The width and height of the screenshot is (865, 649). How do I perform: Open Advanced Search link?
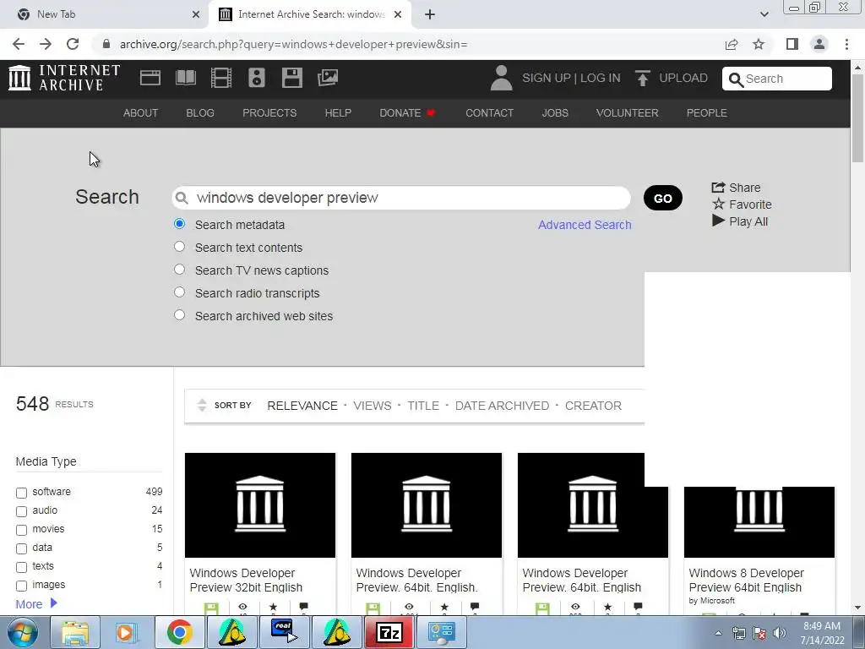click(x=585, y=225)
